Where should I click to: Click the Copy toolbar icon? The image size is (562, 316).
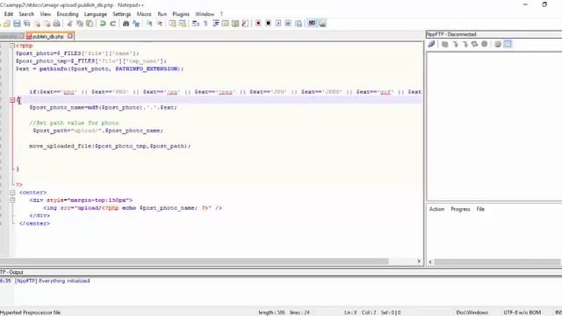tap(80, 24)
